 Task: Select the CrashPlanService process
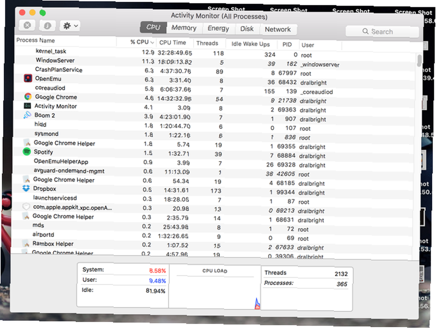(x=215, y=71)
